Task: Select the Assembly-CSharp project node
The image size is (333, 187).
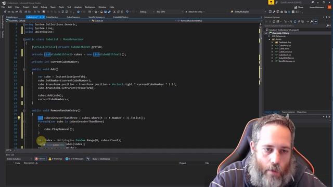Action: point(281,33)
